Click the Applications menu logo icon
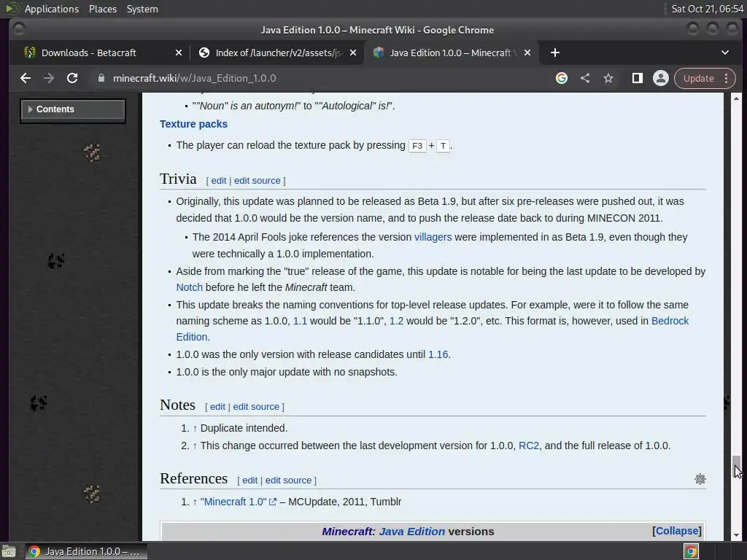Image resolution: width=747 pixels, height=560 pixels. click(12, 9)
